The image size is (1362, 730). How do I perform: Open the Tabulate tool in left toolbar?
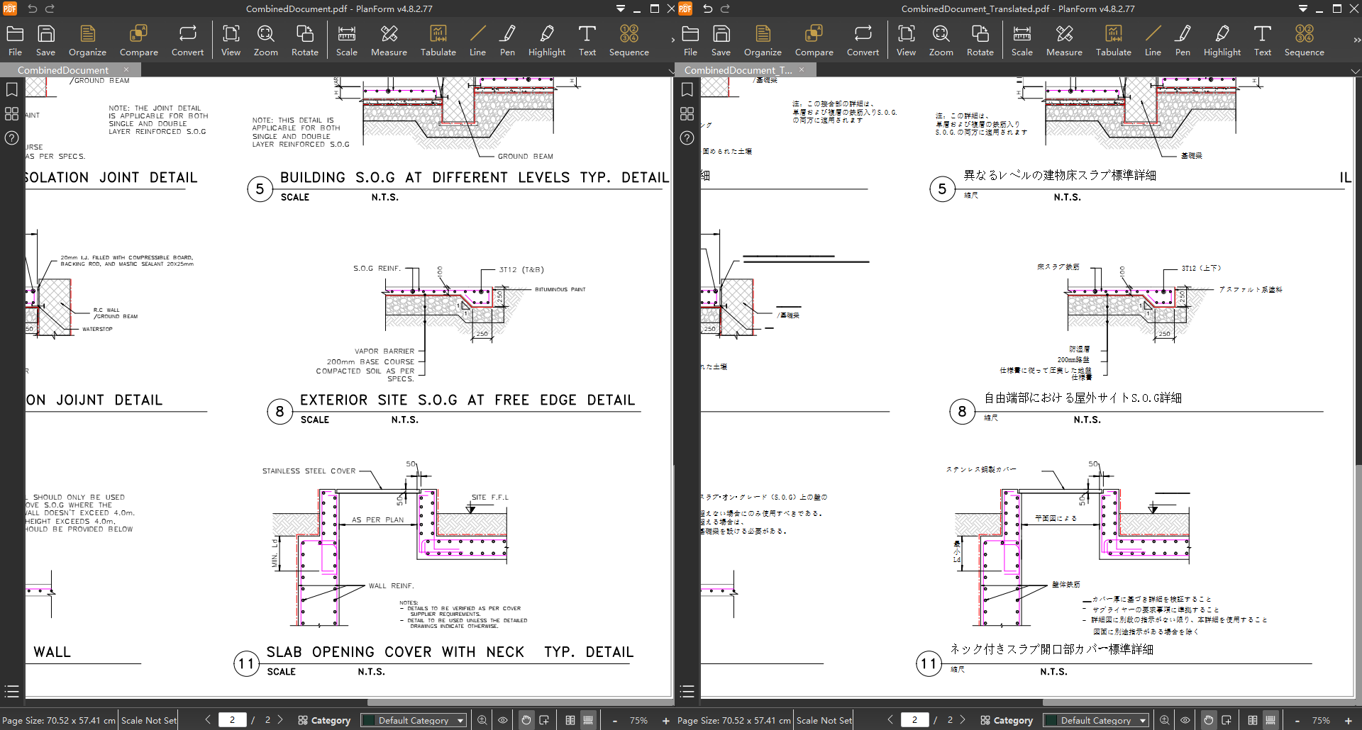coord(438,40)
